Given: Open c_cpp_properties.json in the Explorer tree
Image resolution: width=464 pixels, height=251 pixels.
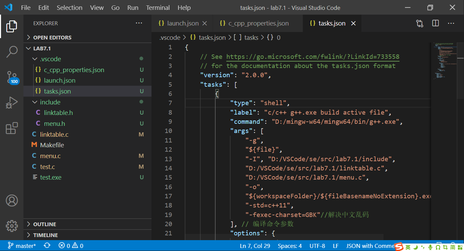Looking at the screenshot, I should pos(88,70).
